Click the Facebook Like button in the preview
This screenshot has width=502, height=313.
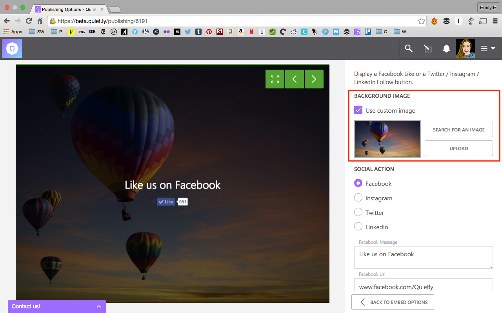[166, 202]
